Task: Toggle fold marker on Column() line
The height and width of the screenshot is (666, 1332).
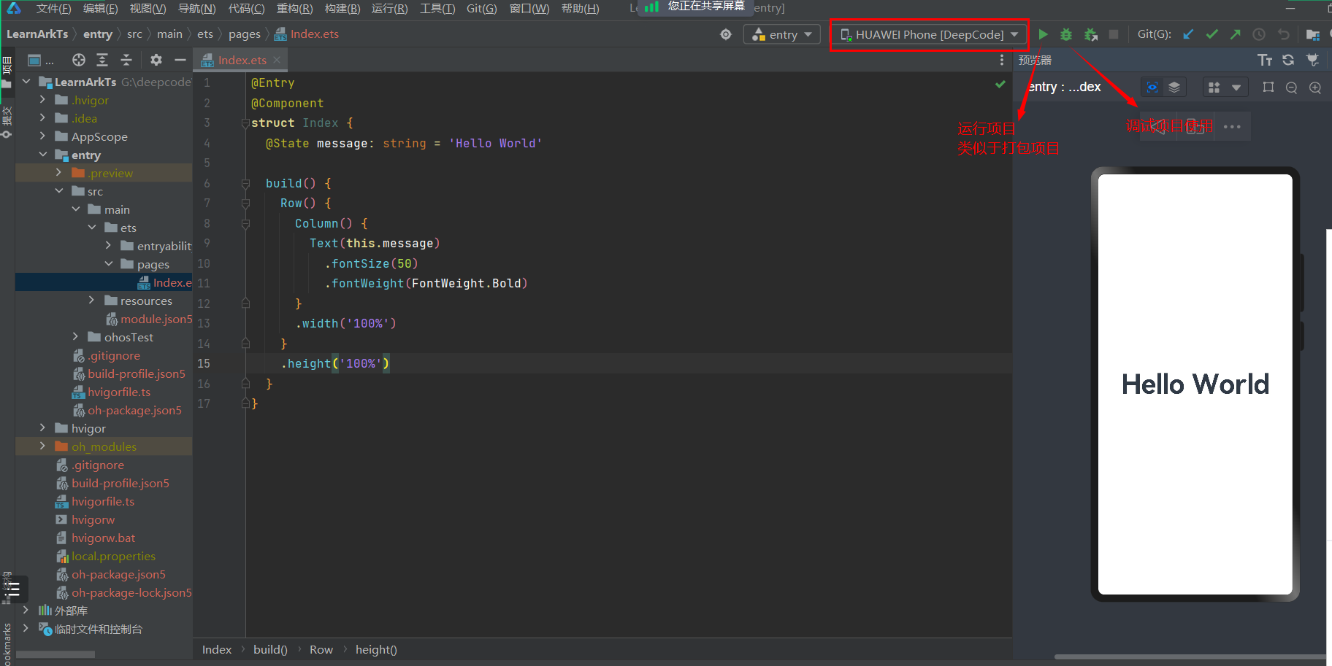Action: coord(245,224)
